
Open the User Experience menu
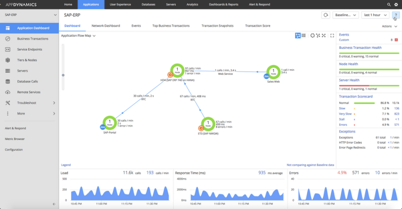click(120, 5)
